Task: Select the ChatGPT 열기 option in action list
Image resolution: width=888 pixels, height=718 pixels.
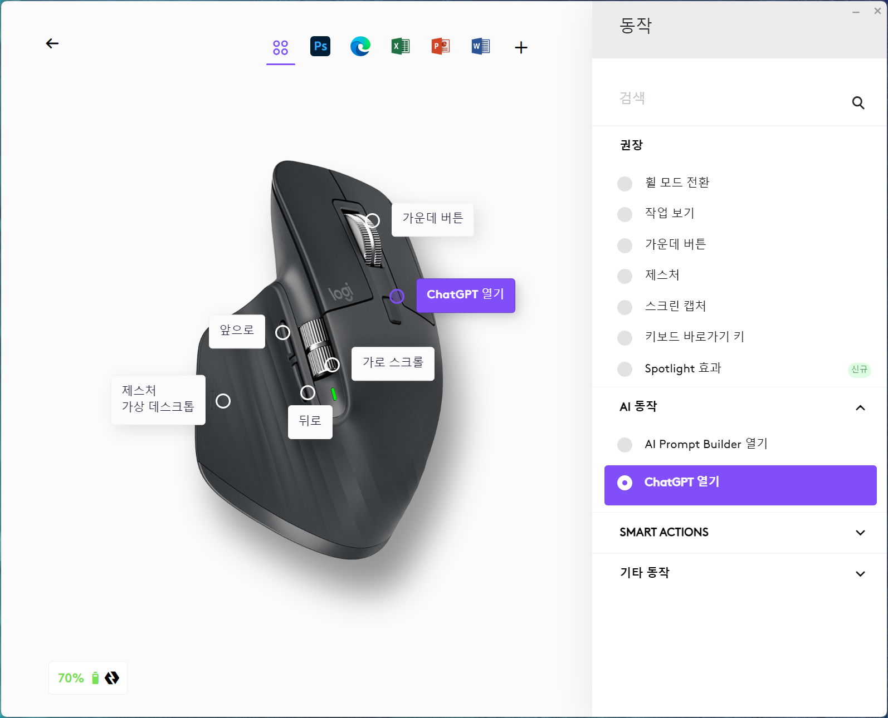Action: coord(740,485)
